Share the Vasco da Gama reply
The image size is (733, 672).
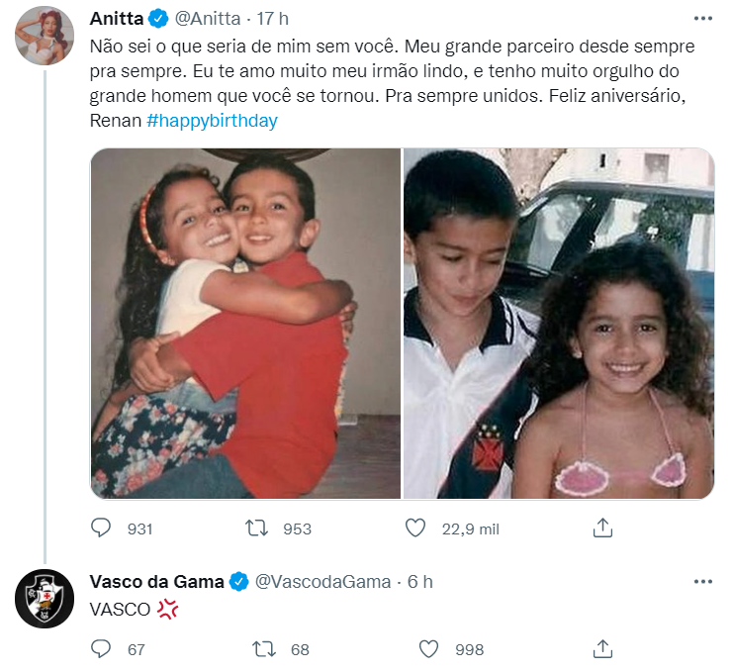pos(603,649)
